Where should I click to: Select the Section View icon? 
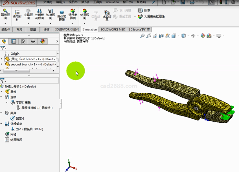point(161,36)
